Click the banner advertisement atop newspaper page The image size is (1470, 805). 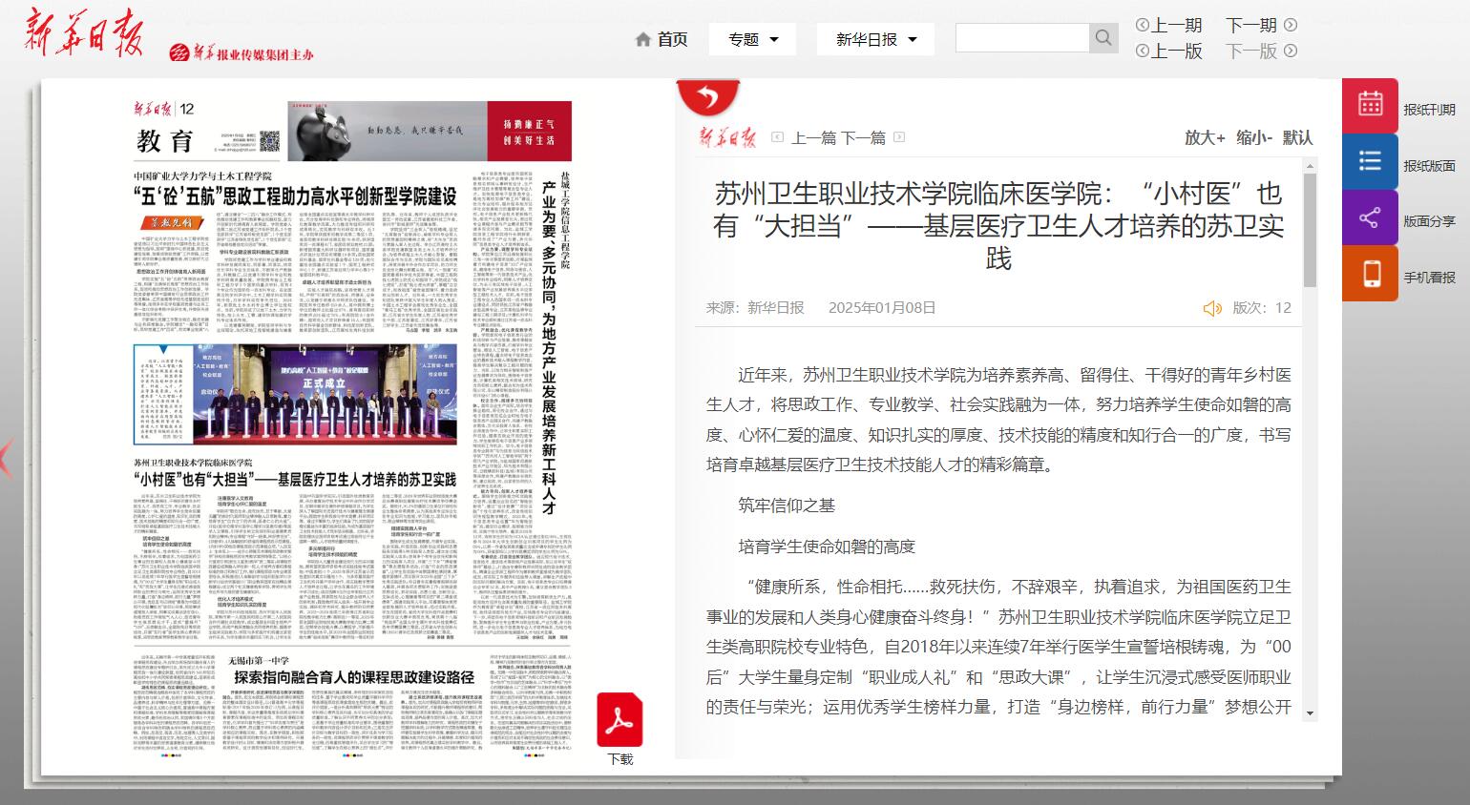pos(430,130)
